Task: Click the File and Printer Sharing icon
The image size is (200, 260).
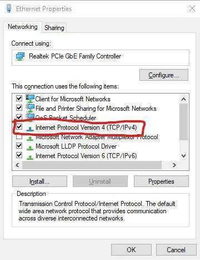Action: (x=30, y=108)
